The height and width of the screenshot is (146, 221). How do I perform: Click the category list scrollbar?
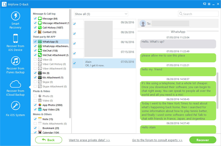click(x=70, y=64)
